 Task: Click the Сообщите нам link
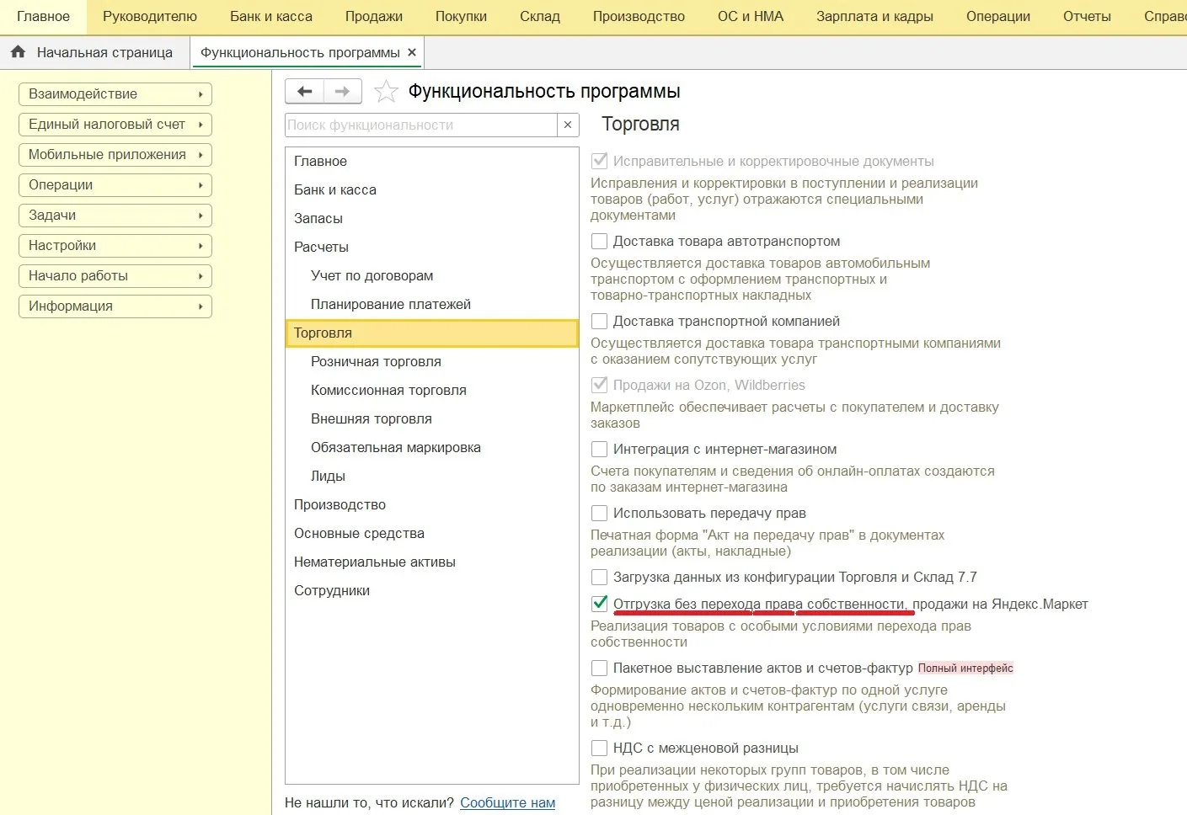click(507, 802)
